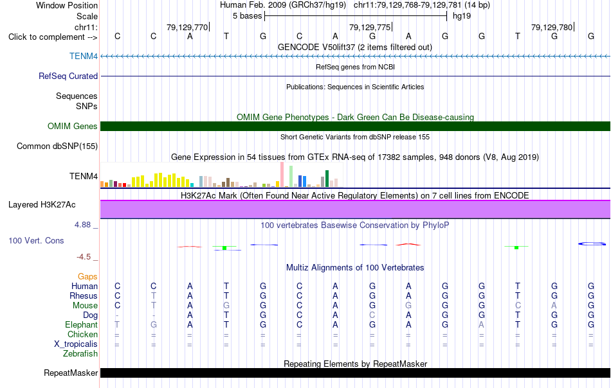Open the RefSeq Curated track label
This screenshot has width=611, height=388.
[x=68, y=76]
